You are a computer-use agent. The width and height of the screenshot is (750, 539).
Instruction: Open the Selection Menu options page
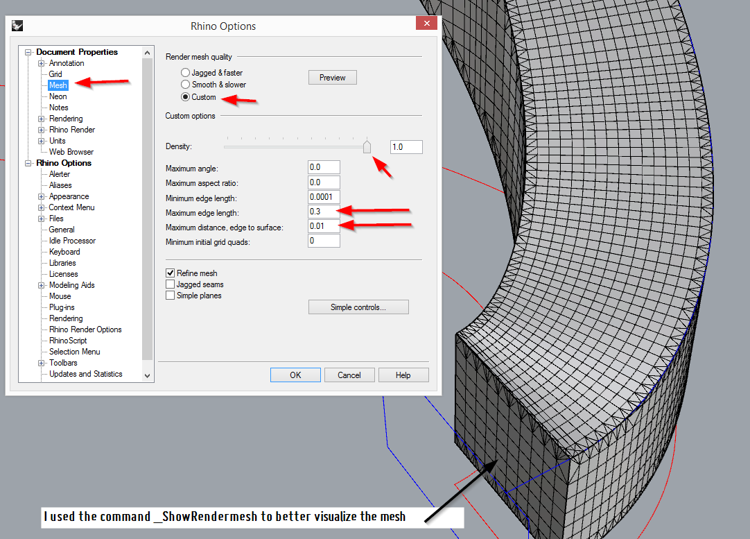pos(75,351)
